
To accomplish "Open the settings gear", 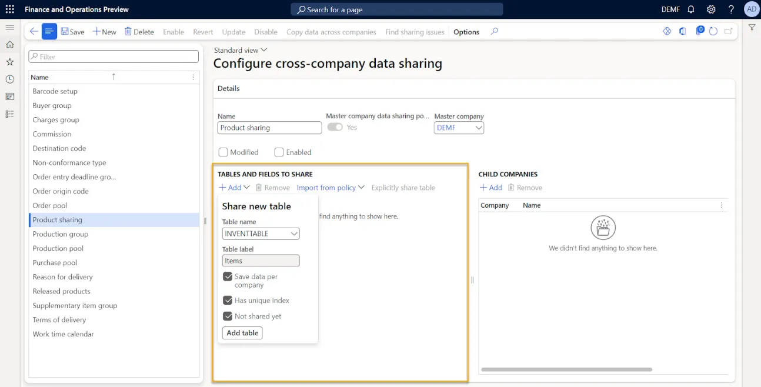I will 711,9.
